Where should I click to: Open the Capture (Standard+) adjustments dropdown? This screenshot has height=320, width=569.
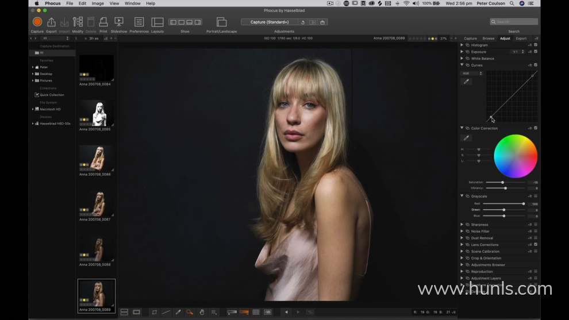coord(270,22)
